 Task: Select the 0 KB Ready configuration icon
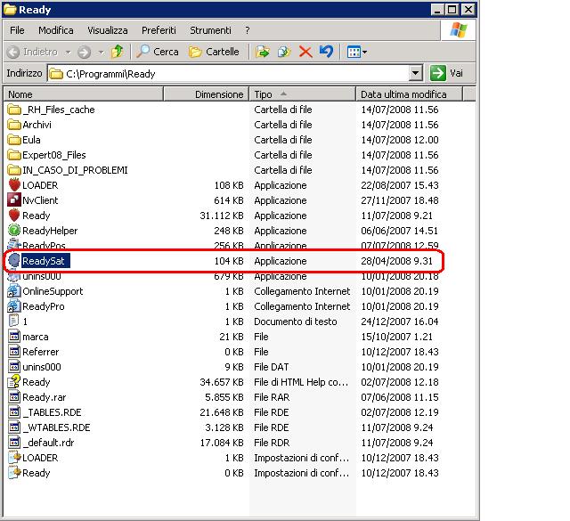coord(15,473)
